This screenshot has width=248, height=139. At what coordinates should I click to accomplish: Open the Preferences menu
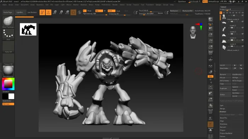(106, 5)
